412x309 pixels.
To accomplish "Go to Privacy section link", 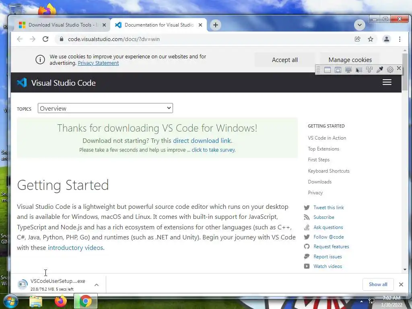I will point(315,193).
